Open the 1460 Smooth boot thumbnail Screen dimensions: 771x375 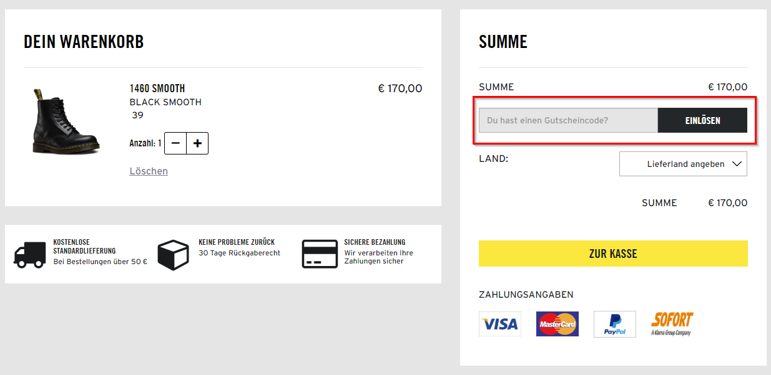(x=66, y=121)
